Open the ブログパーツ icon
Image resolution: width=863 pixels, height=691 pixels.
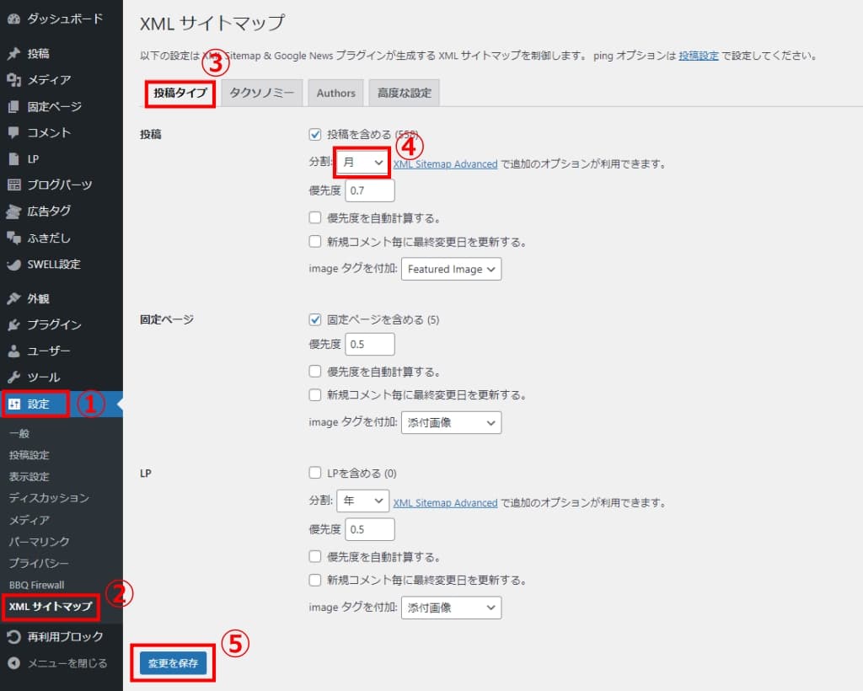[x=13, y=185]
